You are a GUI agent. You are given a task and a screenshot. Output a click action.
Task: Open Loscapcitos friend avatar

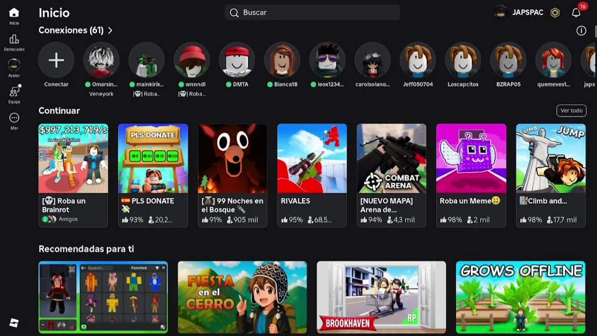click(463, 60)
